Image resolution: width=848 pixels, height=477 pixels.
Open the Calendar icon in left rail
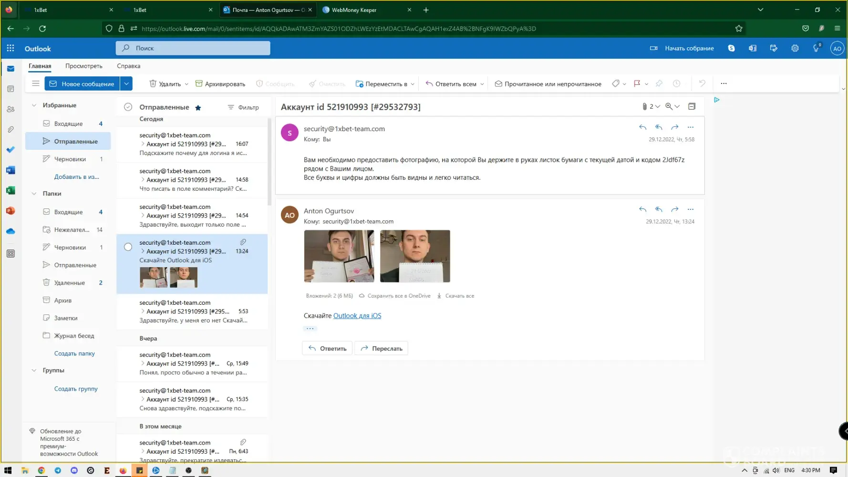pyautogui.click(x=10, y=89)
